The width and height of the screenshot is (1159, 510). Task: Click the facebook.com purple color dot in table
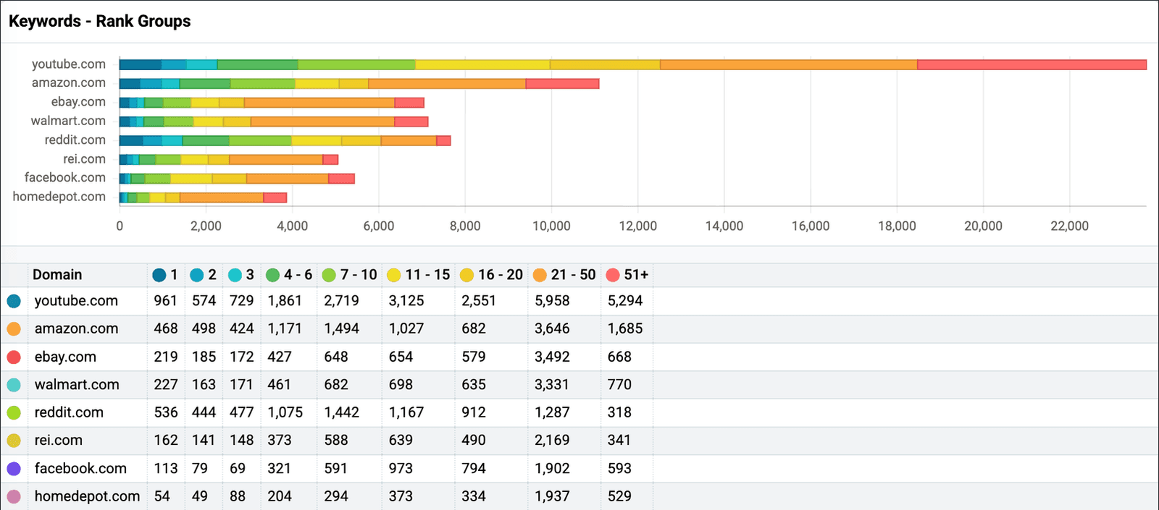[x=14, y=468]
